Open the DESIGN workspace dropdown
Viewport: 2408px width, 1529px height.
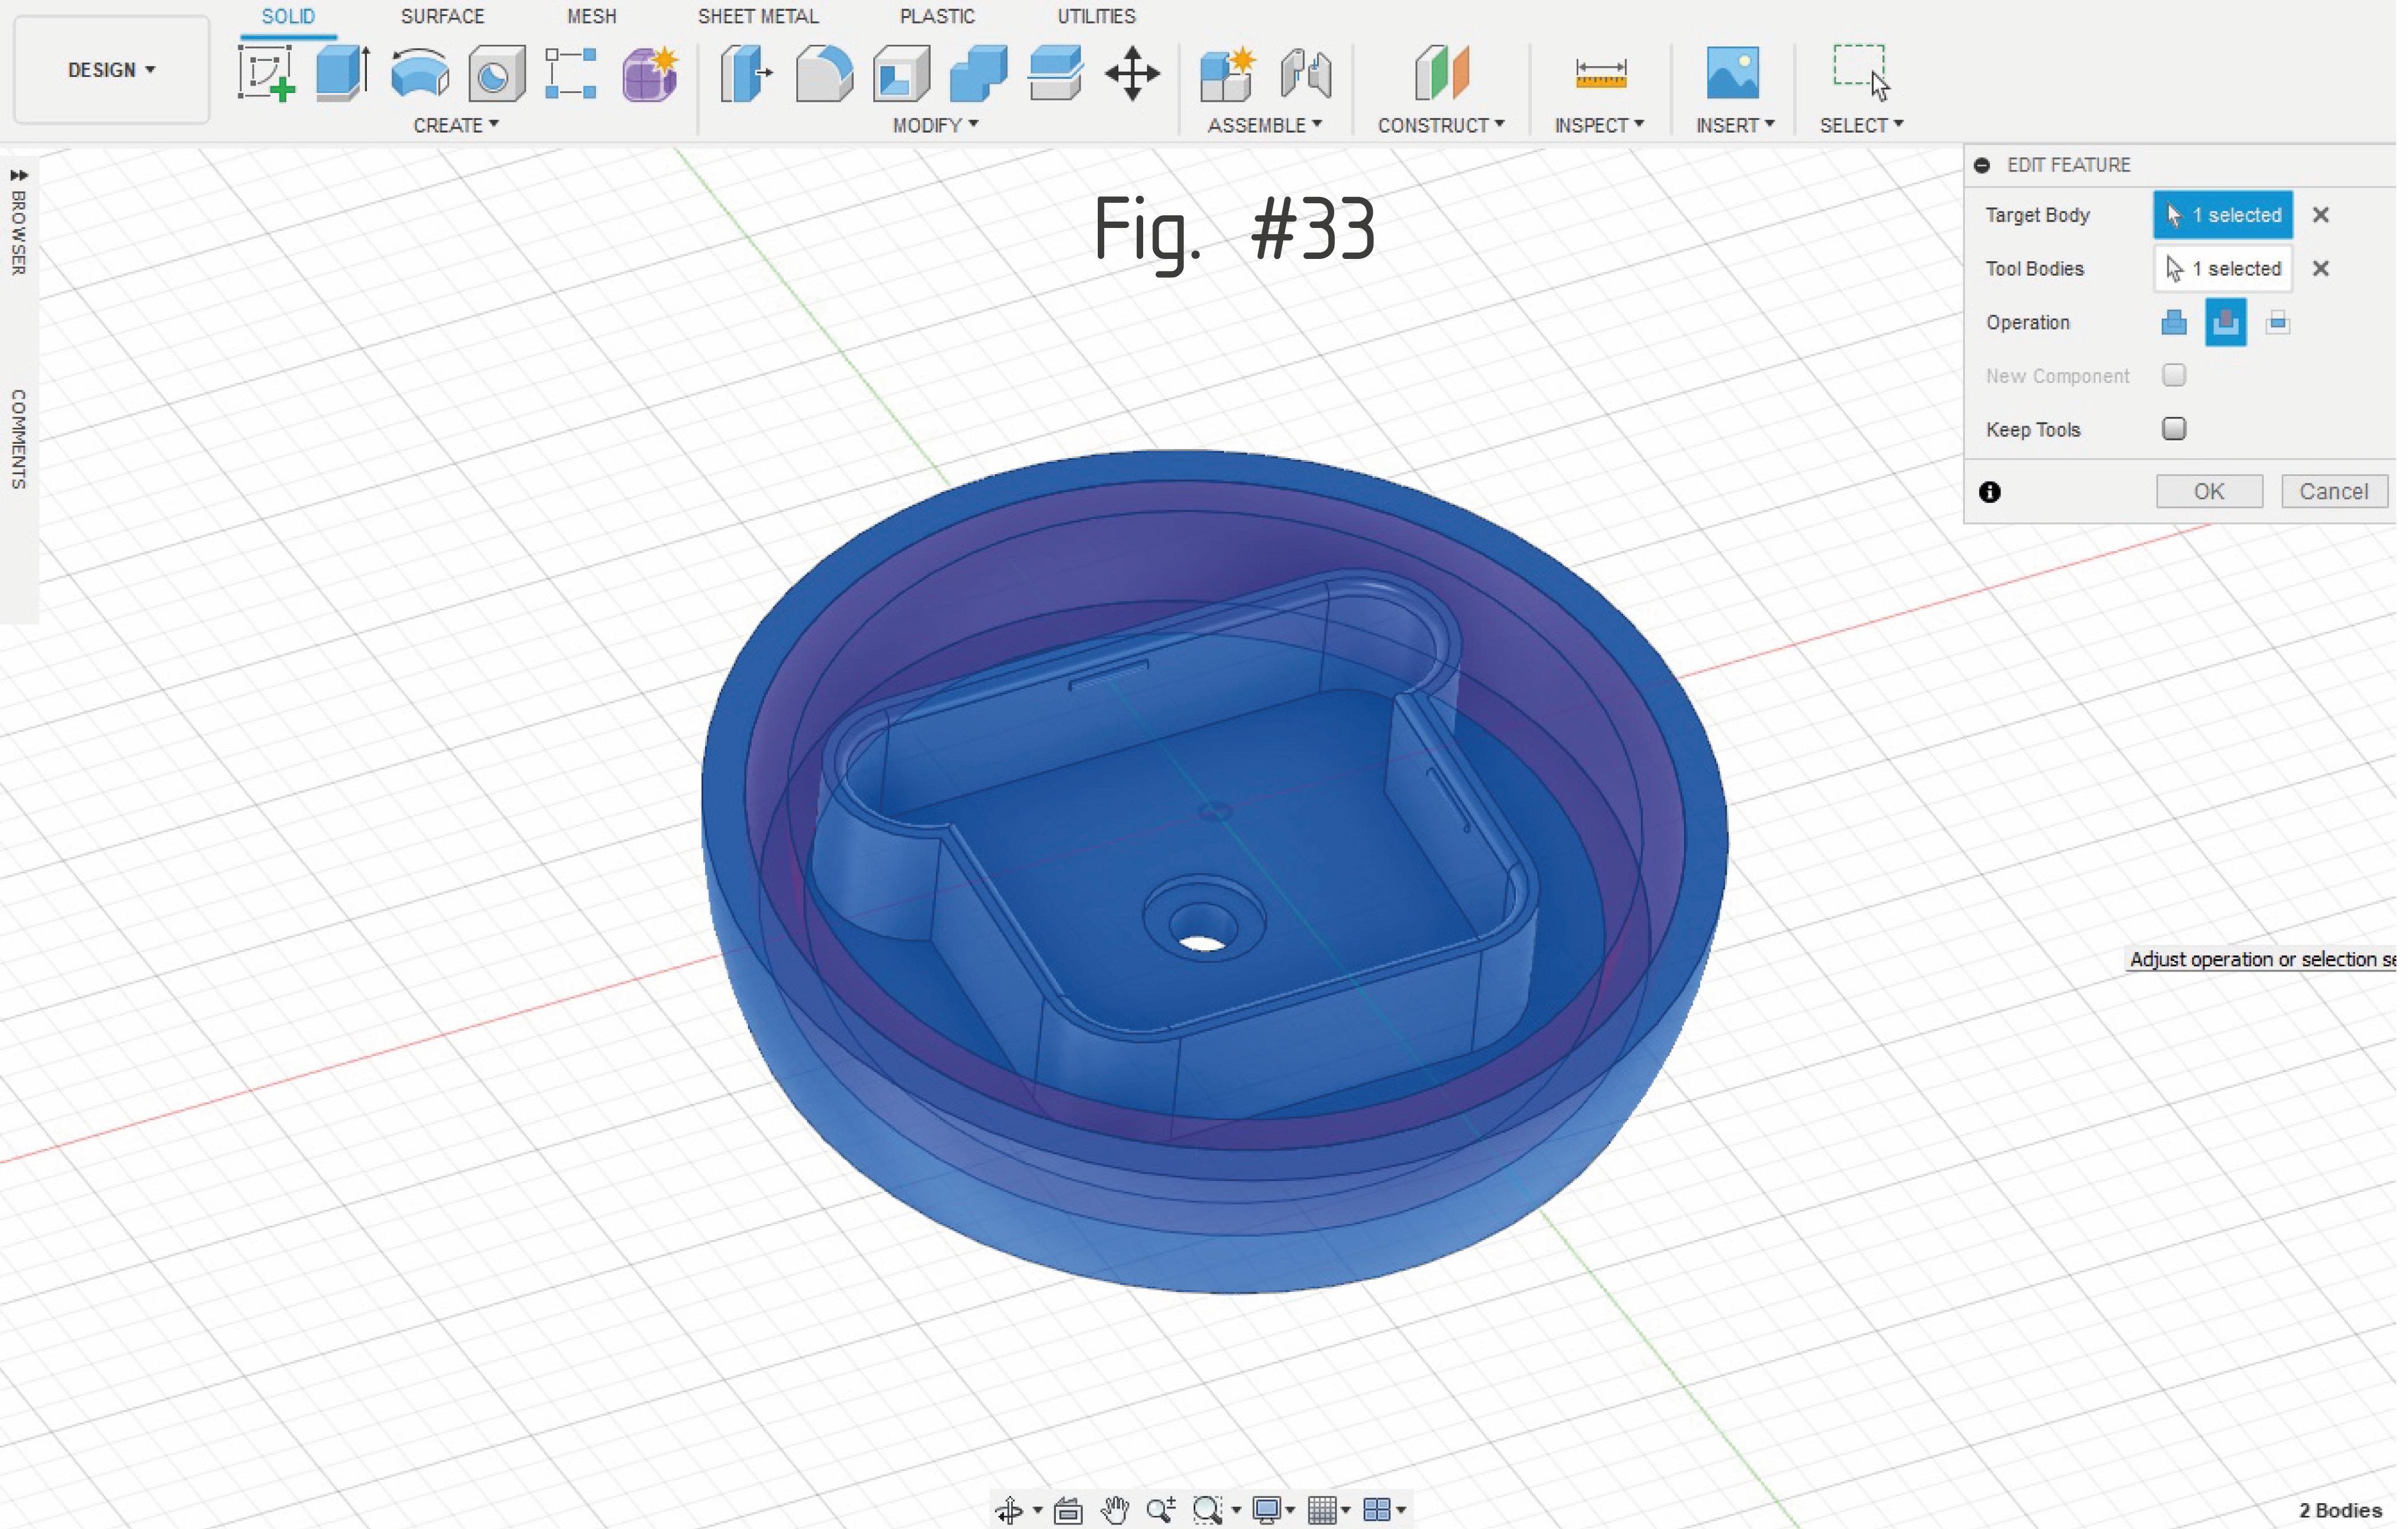coord(111,70)
